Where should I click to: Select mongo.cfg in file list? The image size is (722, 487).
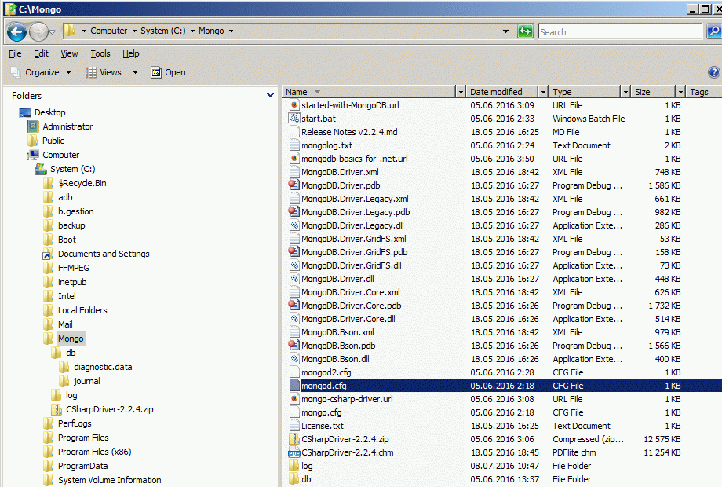click(x=322, y=412)
